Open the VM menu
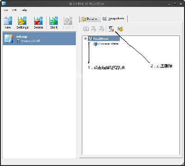 (x=14, y=10)
